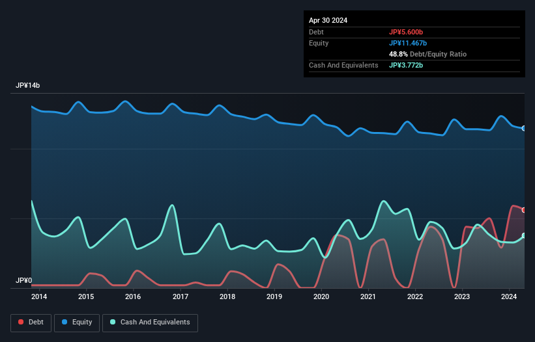Click the 2019 x-axis label
535x342 pixels.
click(274, 296)
